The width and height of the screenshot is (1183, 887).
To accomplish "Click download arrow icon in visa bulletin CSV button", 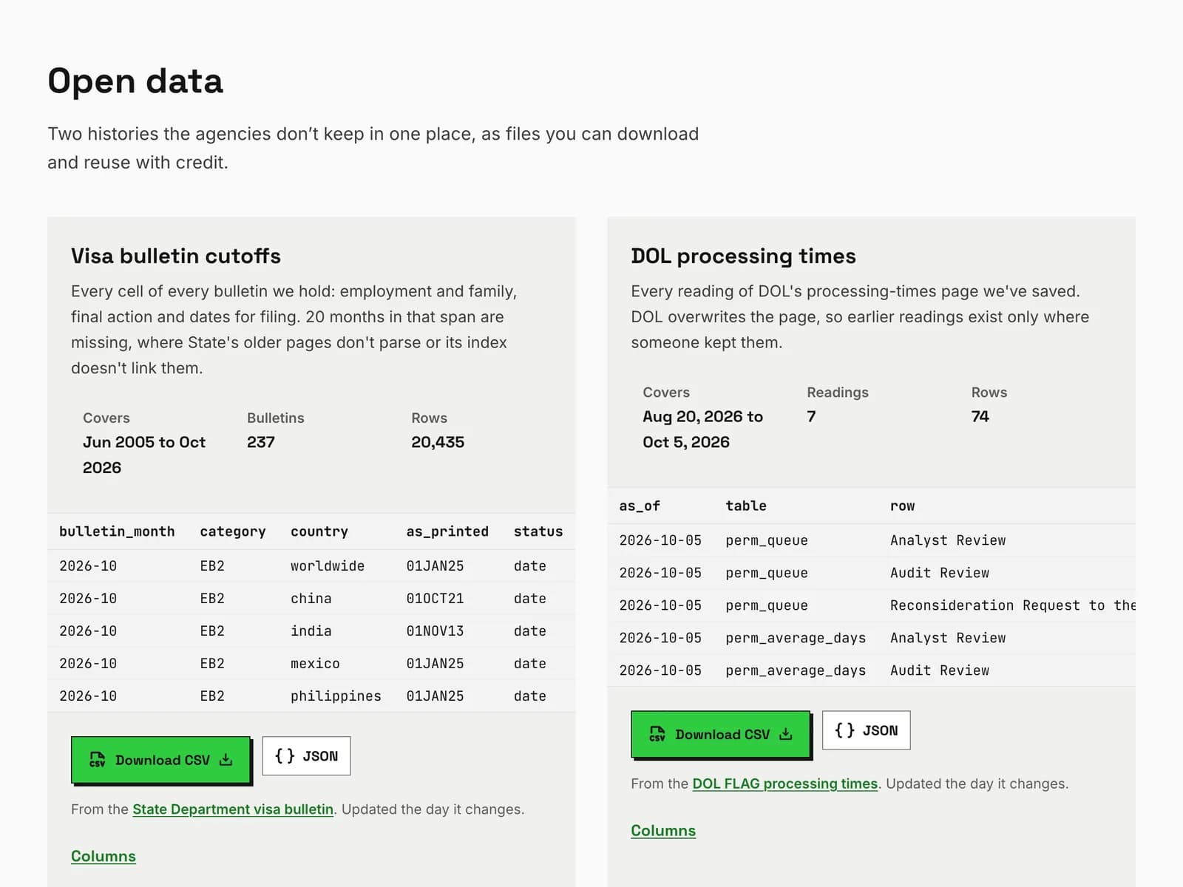I will coord(226,760).
